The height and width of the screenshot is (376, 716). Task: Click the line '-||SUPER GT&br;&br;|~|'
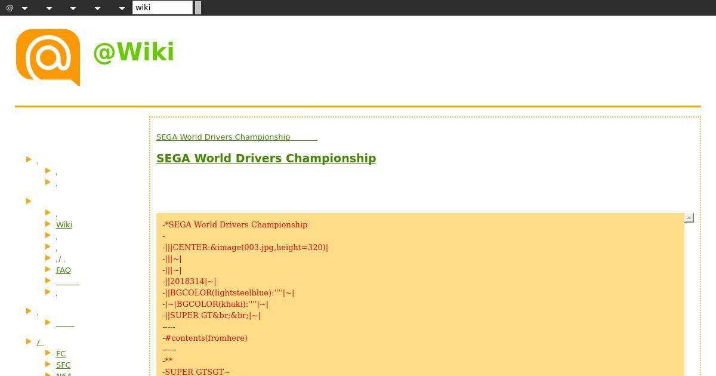coord(211,316)
